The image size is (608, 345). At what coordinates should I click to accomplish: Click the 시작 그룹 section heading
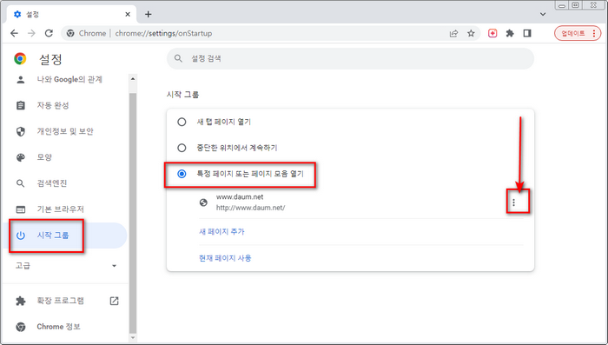click(182, 95)
